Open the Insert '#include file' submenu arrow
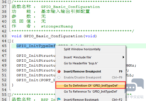This screenshot has height=101, width=146. pyautogui.click(x=123, y=57)
